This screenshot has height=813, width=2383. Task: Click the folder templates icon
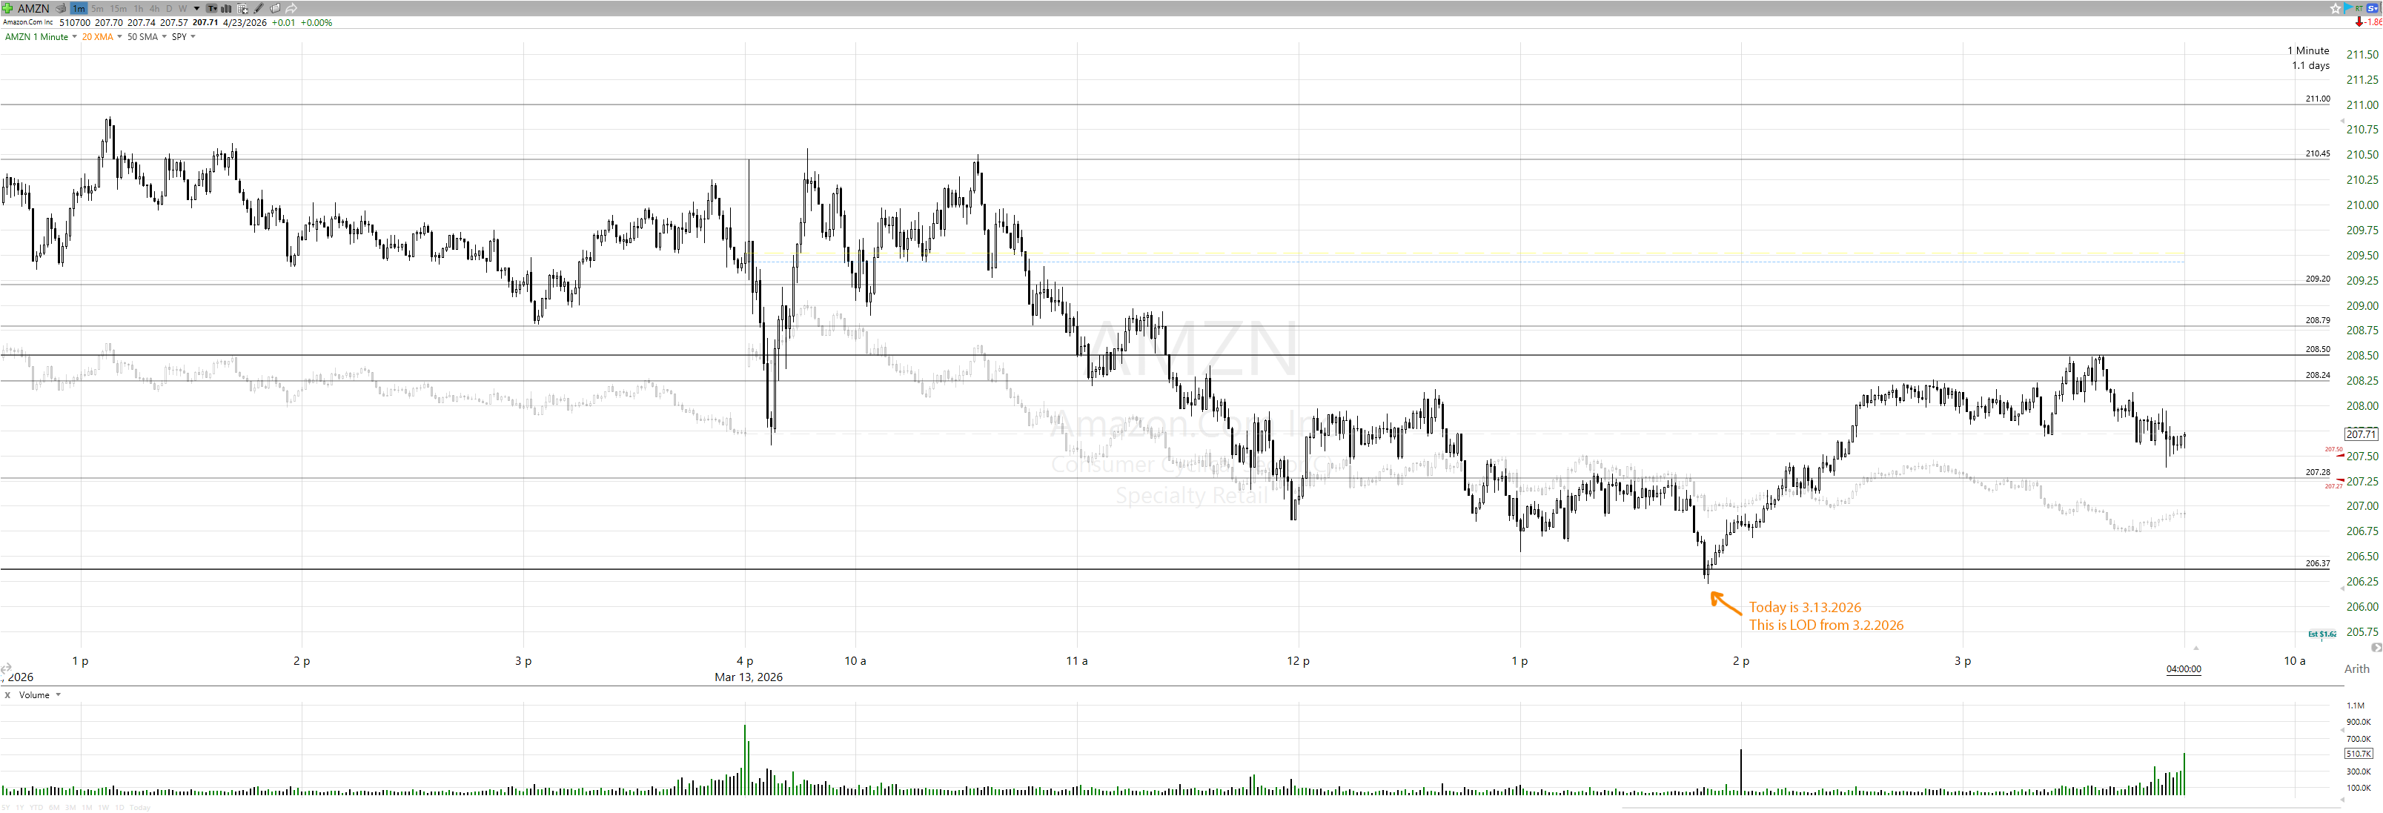tap(275, 8)
